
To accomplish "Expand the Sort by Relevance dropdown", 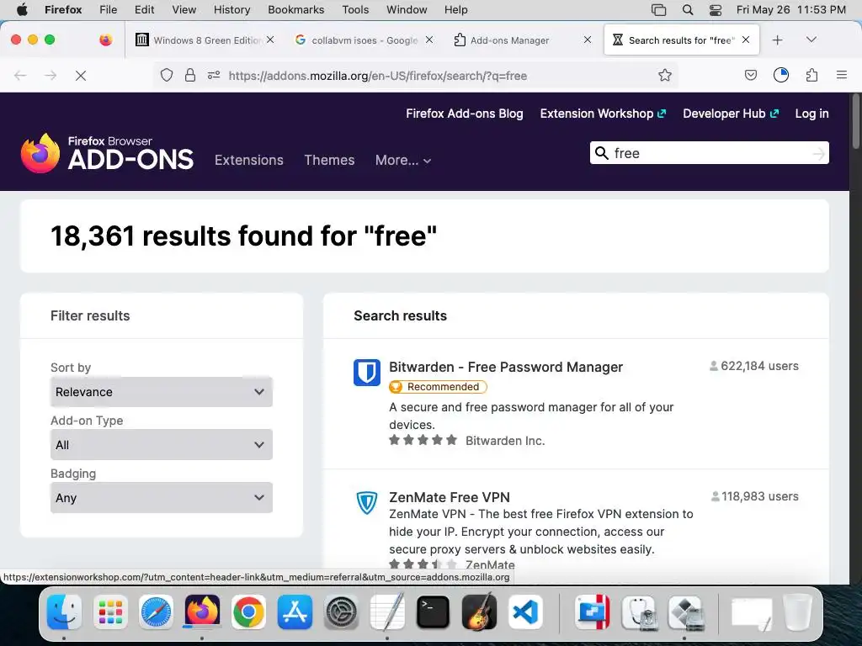I will [x=162, y=392].
